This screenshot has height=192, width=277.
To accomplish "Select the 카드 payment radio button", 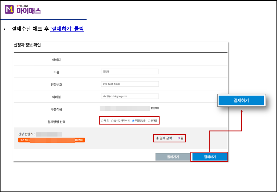I will (x=102, y=121).
